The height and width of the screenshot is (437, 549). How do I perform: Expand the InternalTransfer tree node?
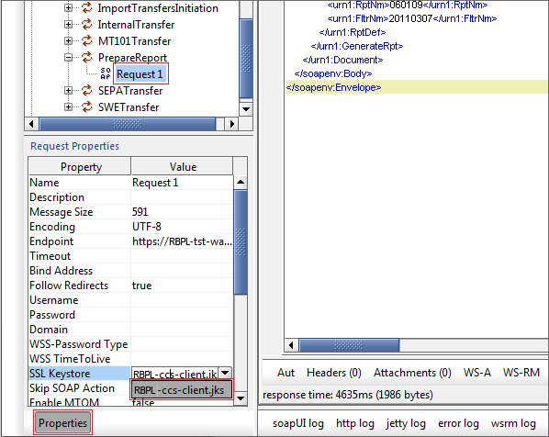click(x=69, y=24)
